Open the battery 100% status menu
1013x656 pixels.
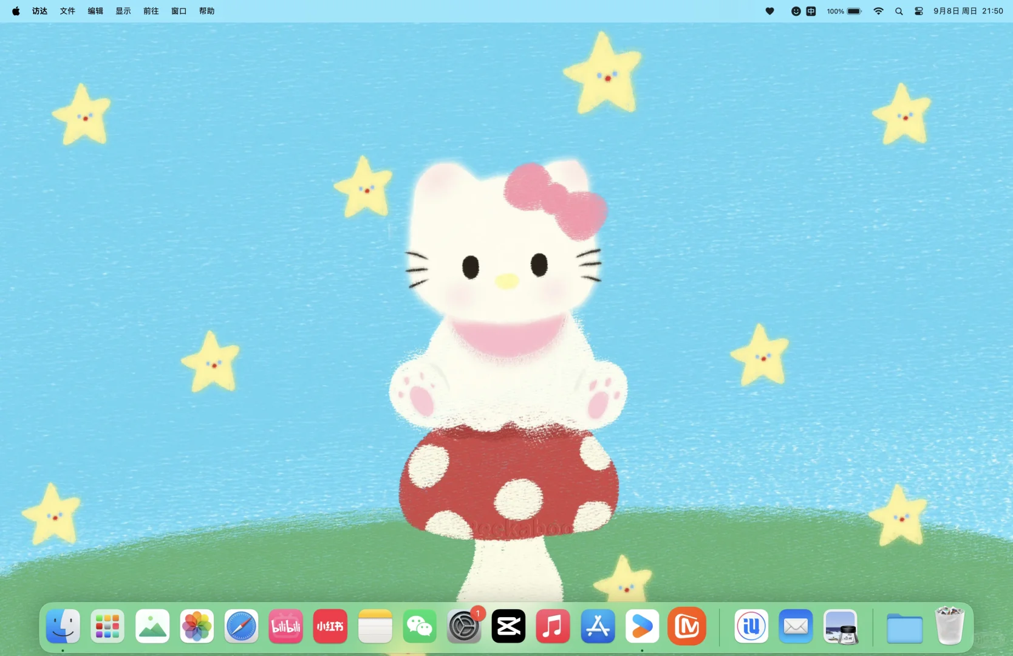844,11
